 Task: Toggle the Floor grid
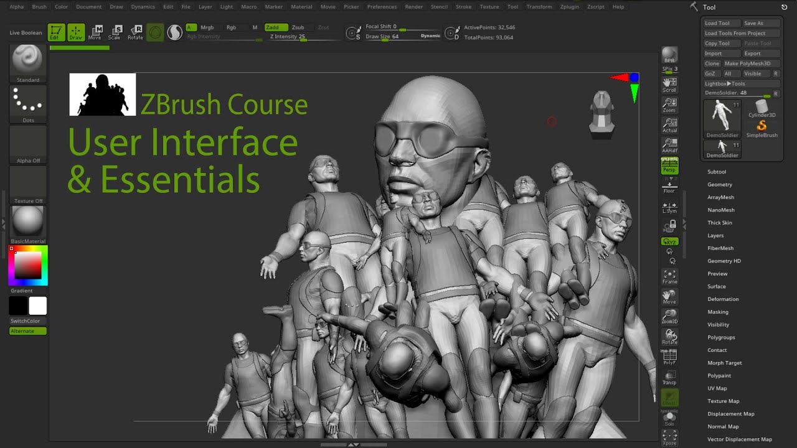coord(669,187)
